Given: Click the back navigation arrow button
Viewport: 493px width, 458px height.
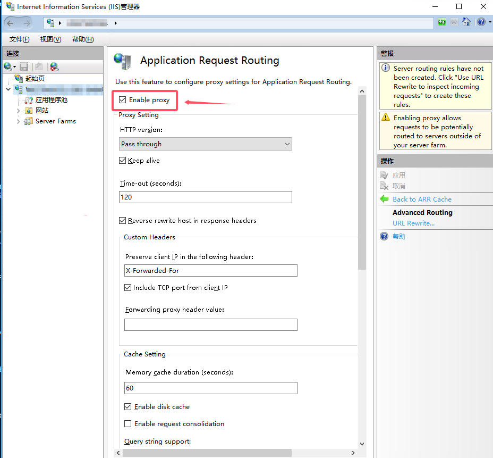Looking at the screenshot, I should click(9, 22).
